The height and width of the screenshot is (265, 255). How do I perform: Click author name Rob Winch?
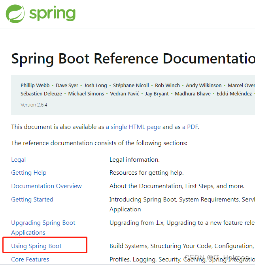(167, 85)
